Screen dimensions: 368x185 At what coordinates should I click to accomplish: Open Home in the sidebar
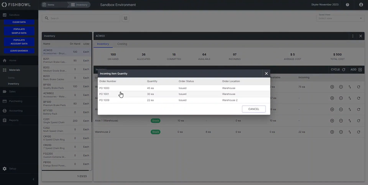tap(19, 60)
